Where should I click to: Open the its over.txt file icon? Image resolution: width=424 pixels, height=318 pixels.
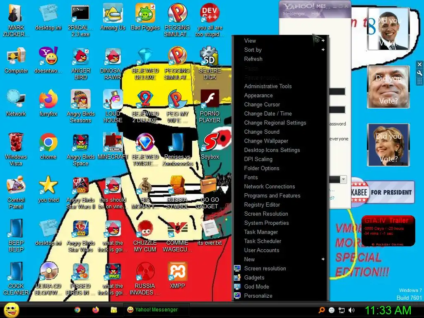(210, 232)
